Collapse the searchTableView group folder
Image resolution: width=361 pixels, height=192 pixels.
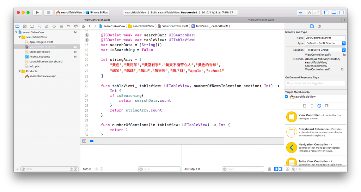click(20, 37)
